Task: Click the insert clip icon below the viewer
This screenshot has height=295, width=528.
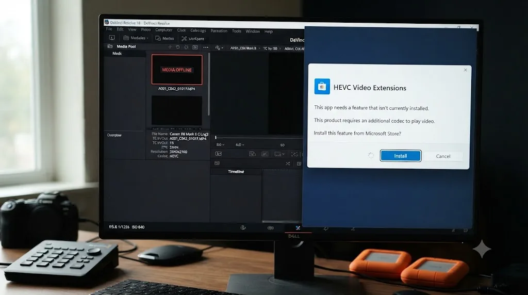Action: (252, 154)
